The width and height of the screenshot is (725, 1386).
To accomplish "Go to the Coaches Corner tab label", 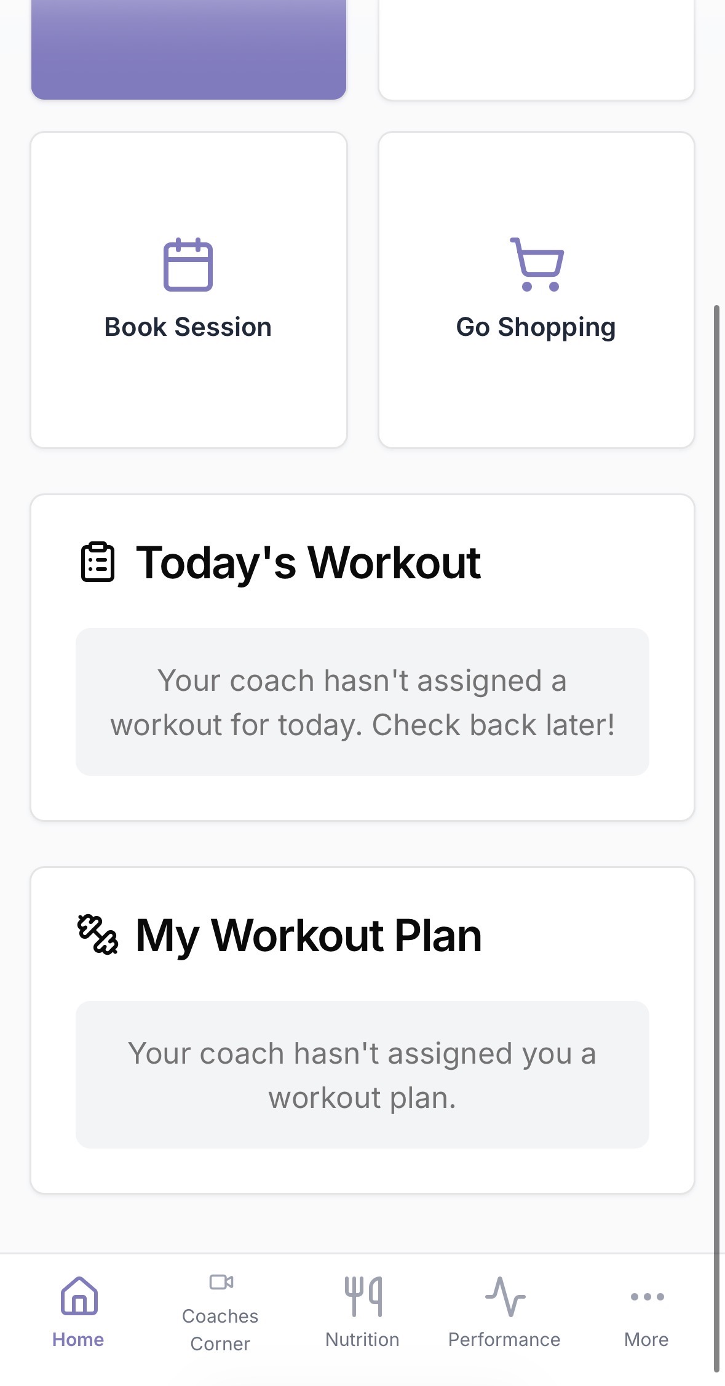I will coord(220,1329).
